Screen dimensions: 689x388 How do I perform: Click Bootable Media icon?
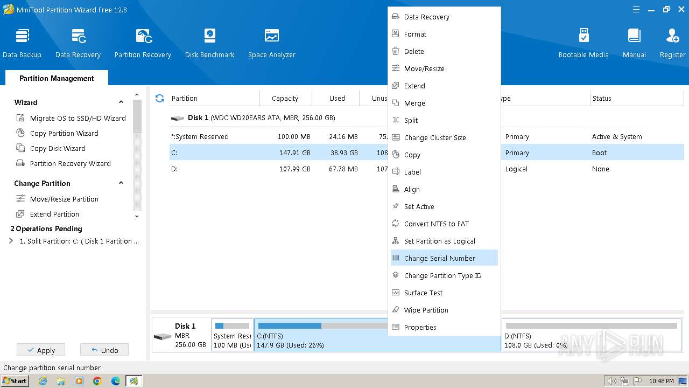coord(583,43)
